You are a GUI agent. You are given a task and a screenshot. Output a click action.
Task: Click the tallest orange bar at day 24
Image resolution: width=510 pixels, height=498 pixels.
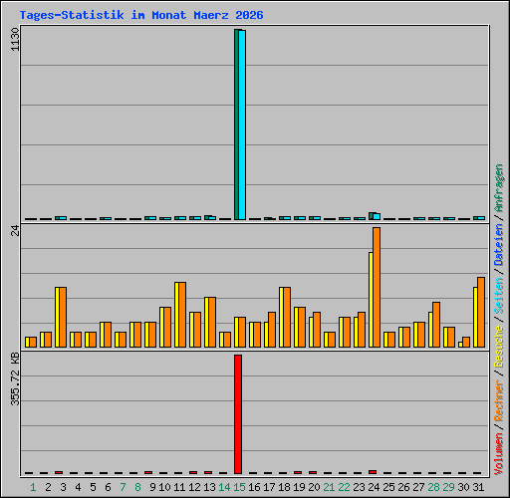coord(377,287)
